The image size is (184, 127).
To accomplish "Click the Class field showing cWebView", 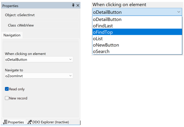I will tap(48, 25).
